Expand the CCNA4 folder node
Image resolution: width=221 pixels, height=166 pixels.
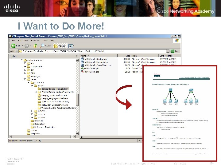[x=32, y=117]
